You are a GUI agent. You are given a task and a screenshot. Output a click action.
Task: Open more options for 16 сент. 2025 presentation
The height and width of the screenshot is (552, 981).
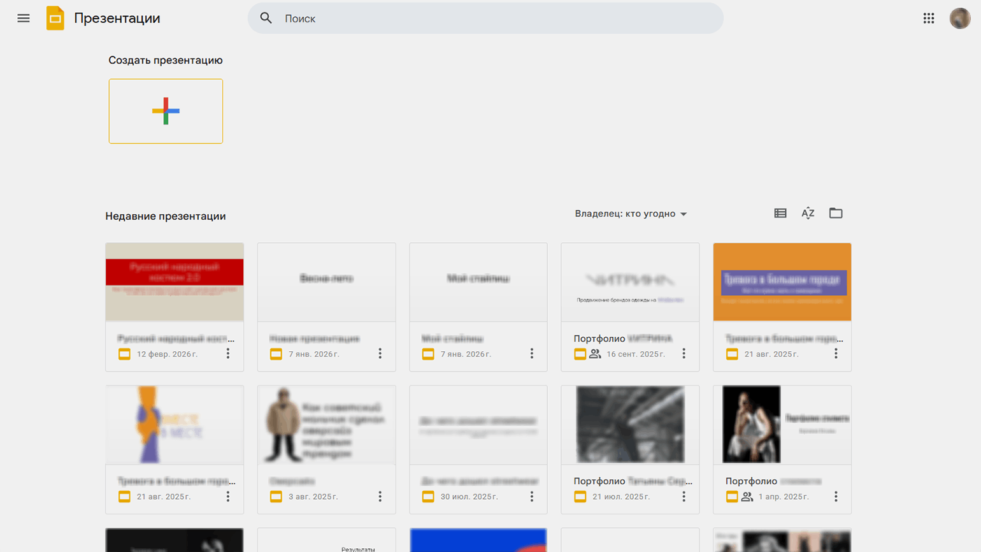click(684, 354)
